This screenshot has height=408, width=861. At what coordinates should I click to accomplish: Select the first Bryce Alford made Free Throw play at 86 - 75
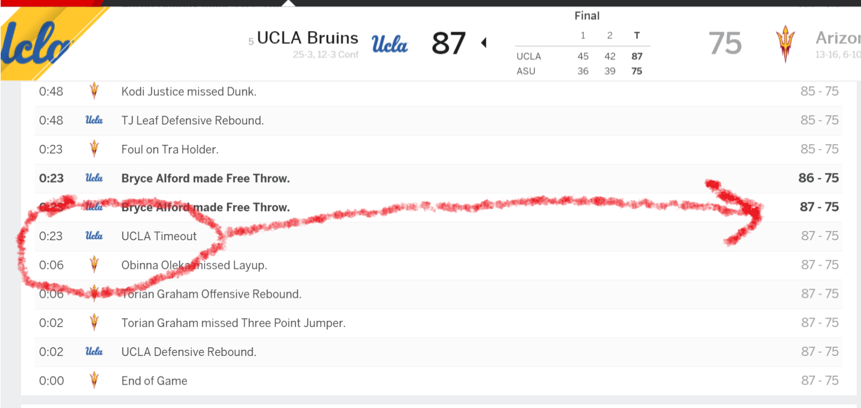(x=206, y=178)
